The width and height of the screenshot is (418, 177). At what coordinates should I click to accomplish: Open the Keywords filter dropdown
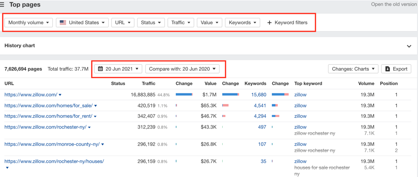point(243,23)
